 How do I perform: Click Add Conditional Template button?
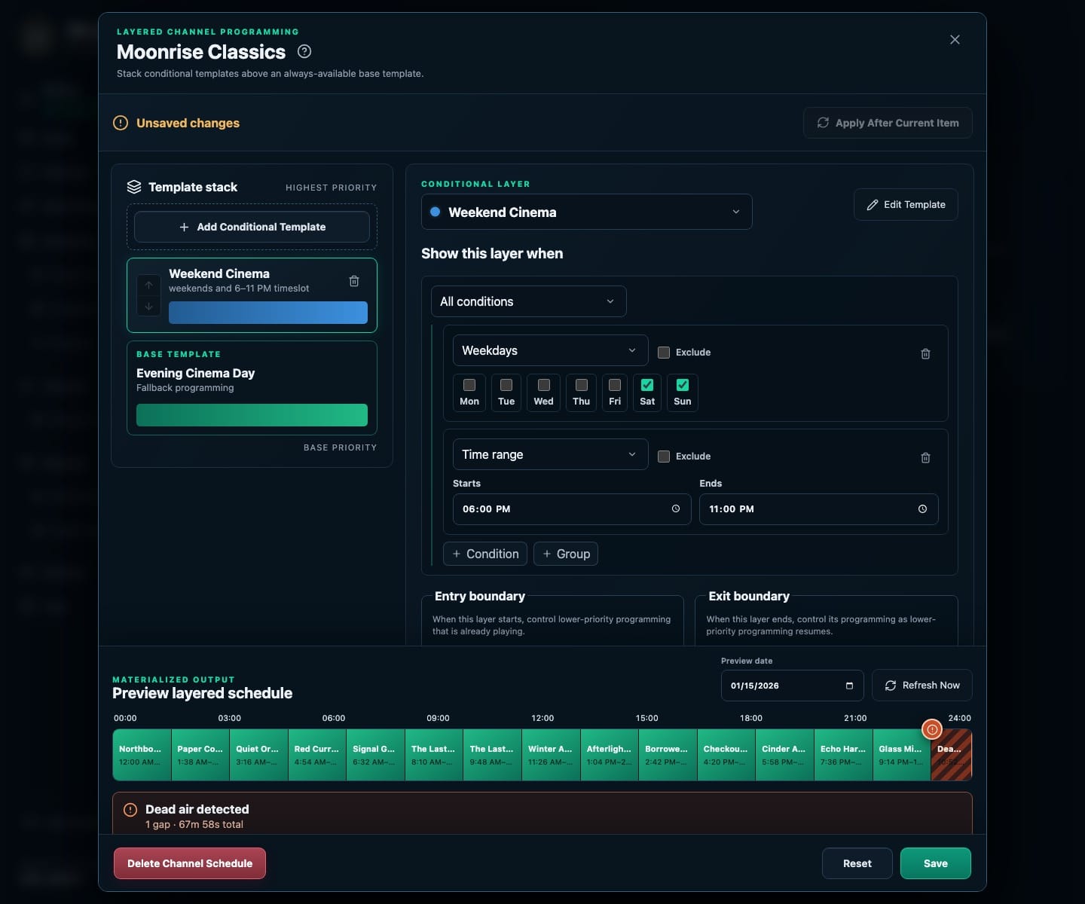click(x=252, y=227)
